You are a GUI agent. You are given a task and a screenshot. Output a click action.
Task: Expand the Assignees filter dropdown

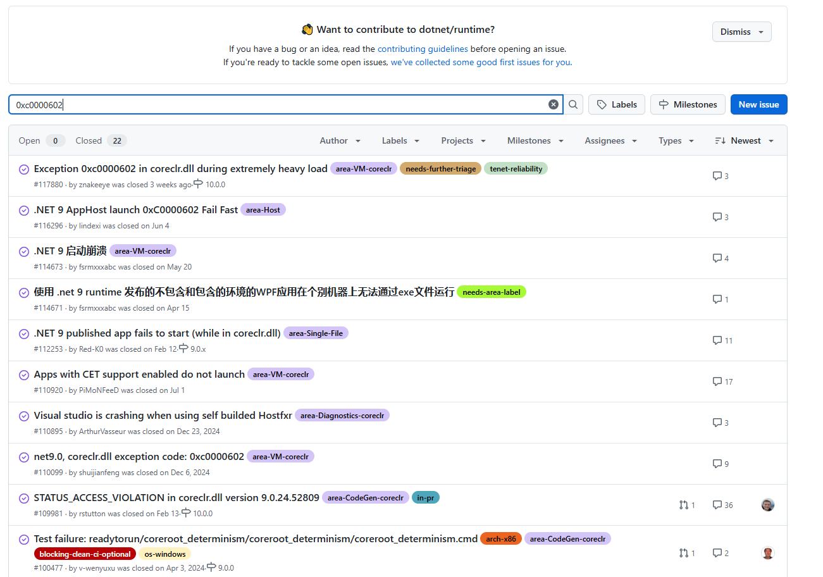[x=610, y=140]
